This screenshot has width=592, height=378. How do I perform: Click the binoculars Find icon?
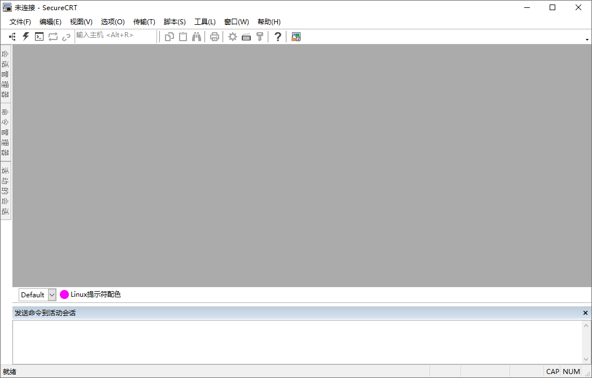pos(197,37)
